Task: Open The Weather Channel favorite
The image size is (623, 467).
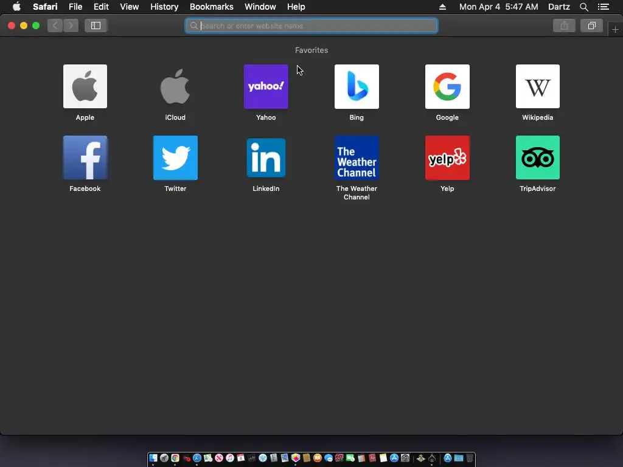Action: pos(357,157)
